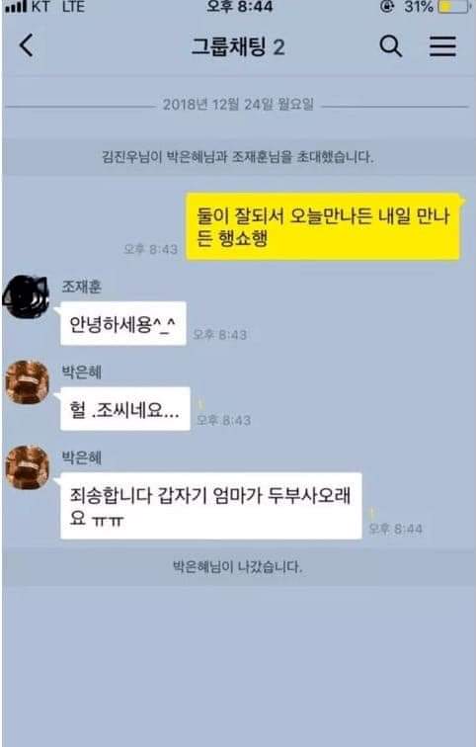Tap the back arrow icon
This screenshot has height=747, width=476.
pos(27,45)
